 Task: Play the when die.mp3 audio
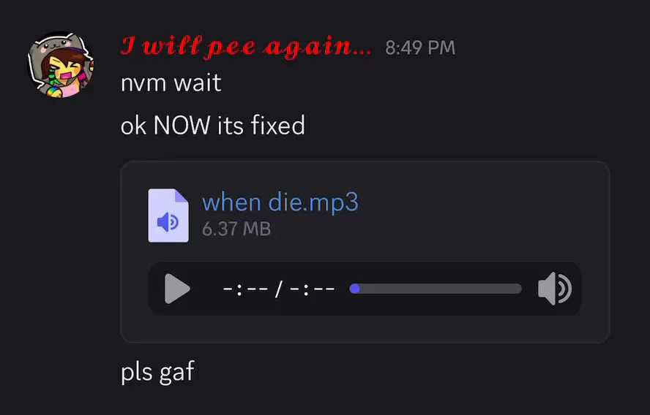(177, 289)
